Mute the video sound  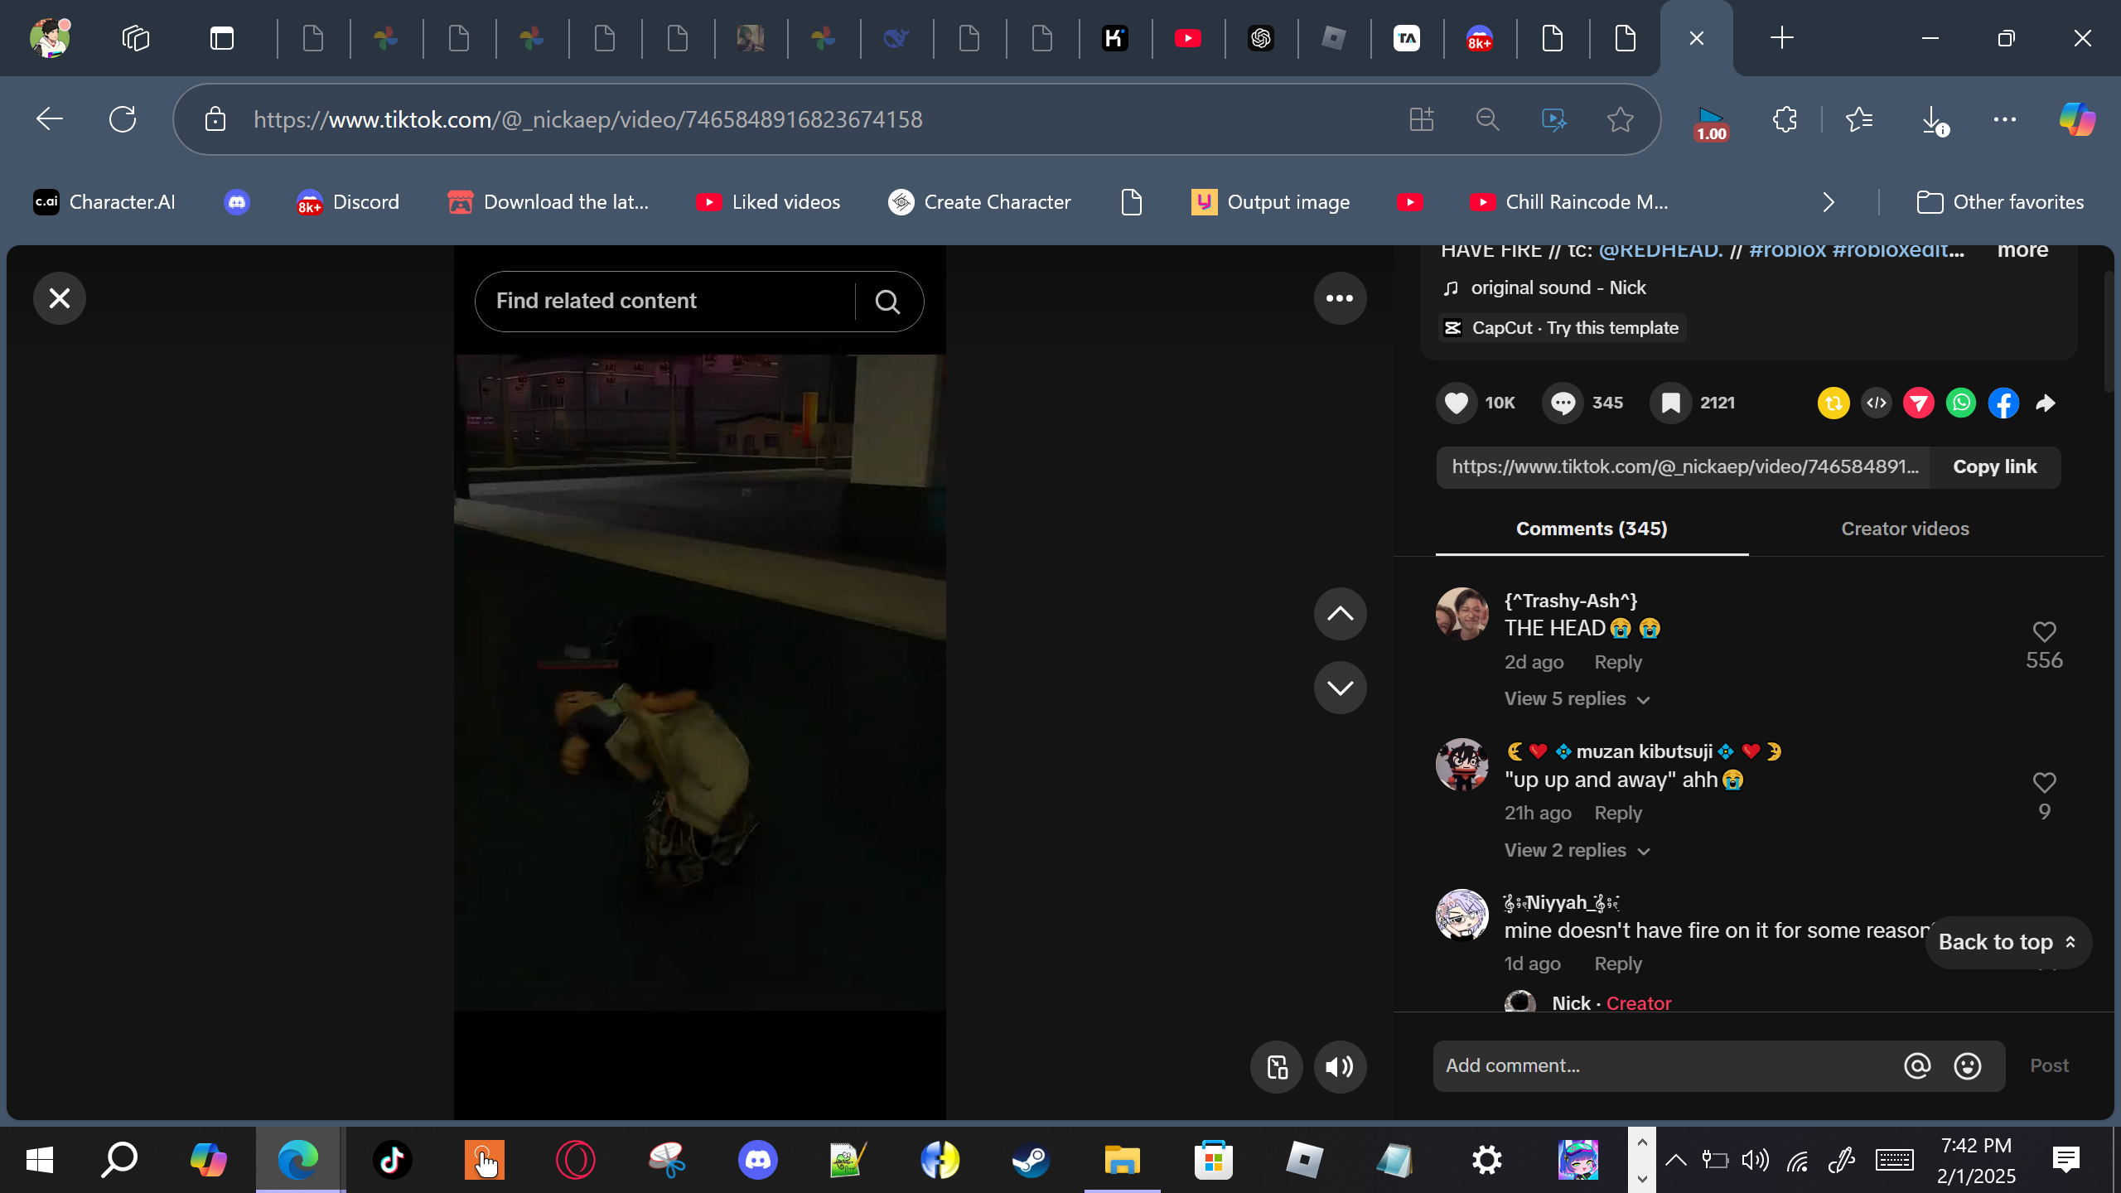(x=1340, y=1067)
